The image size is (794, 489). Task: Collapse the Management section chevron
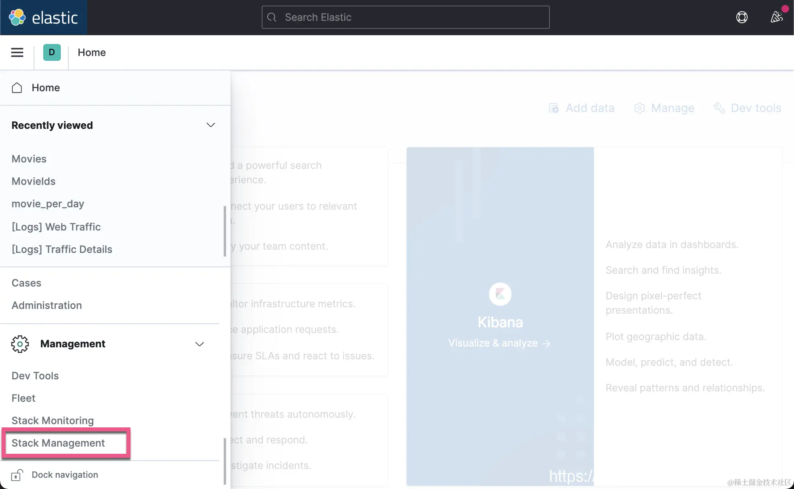[x=199, y=344]
